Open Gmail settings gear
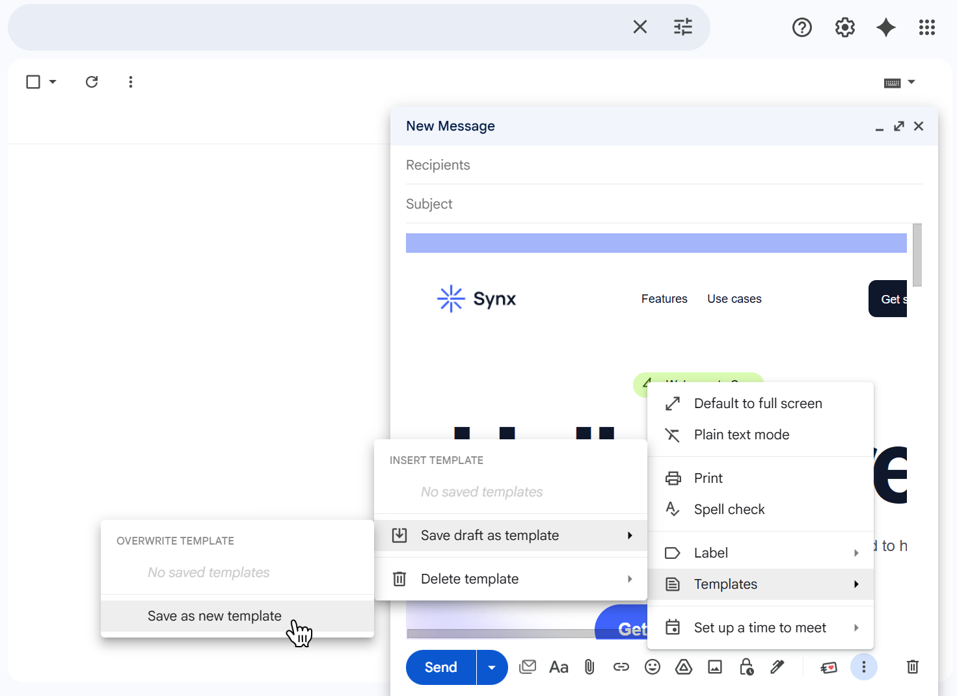The height and width of the screenshot is (696, 957). [x=845, y=27]
